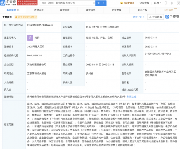The height and width of the screenshot is (149, 180).
Task: Click the 成立日期 value 2022-03-14
Action: pyautogui.click(x=151, y=37)
